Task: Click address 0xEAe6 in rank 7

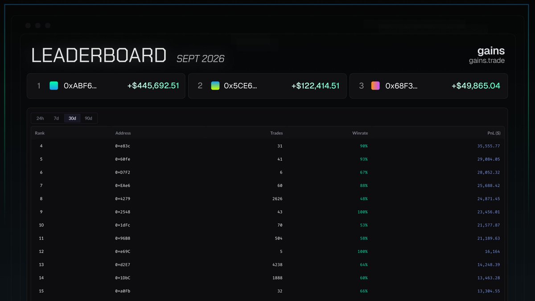Action: [x=123, y=186]
